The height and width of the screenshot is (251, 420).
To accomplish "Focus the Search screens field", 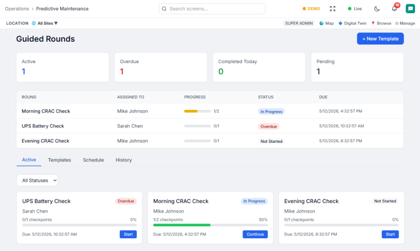I will pos(212,9).
